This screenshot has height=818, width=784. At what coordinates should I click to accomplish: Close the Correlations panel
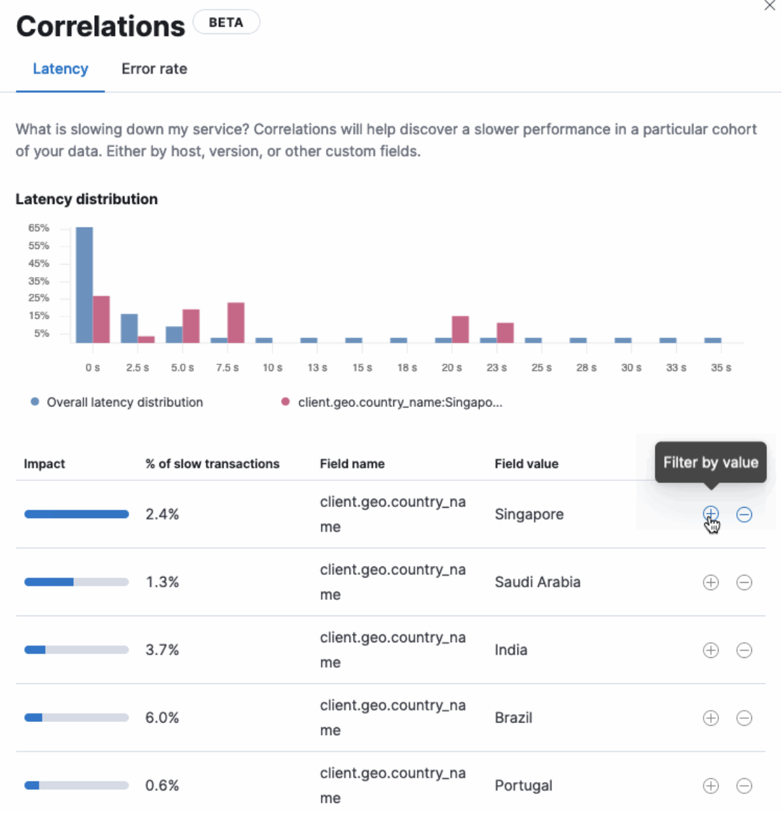point(769,7)
